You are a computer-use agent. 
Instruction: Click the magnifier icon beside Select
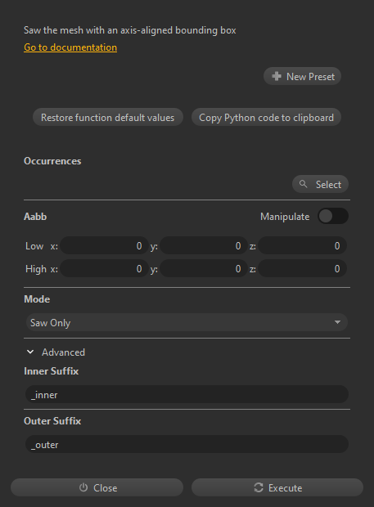point(303,184)
